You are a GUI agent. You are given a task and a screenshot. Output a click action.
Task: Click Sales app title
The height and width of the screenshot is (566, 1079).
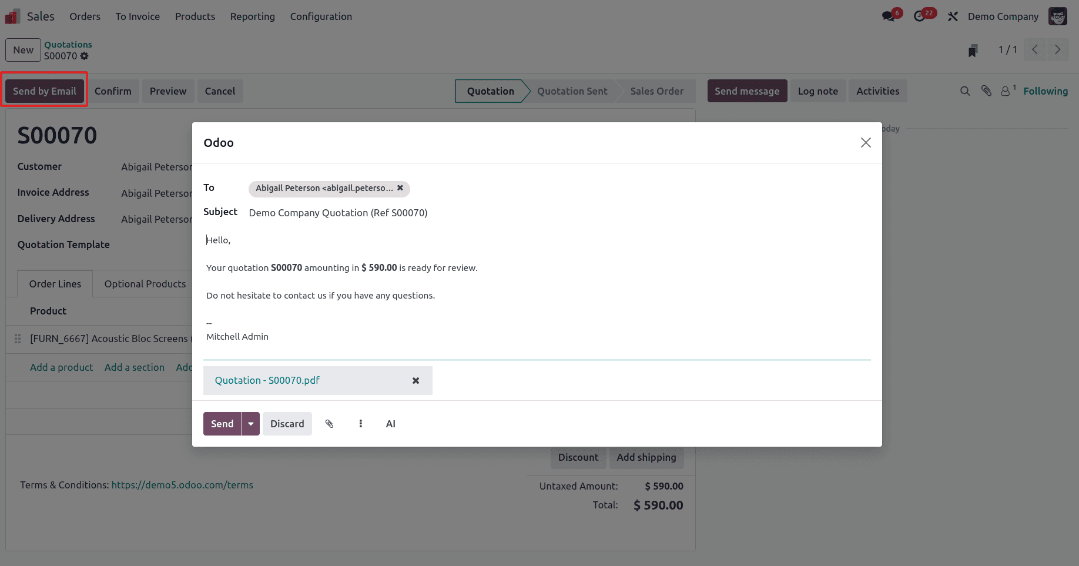[41, 16]
